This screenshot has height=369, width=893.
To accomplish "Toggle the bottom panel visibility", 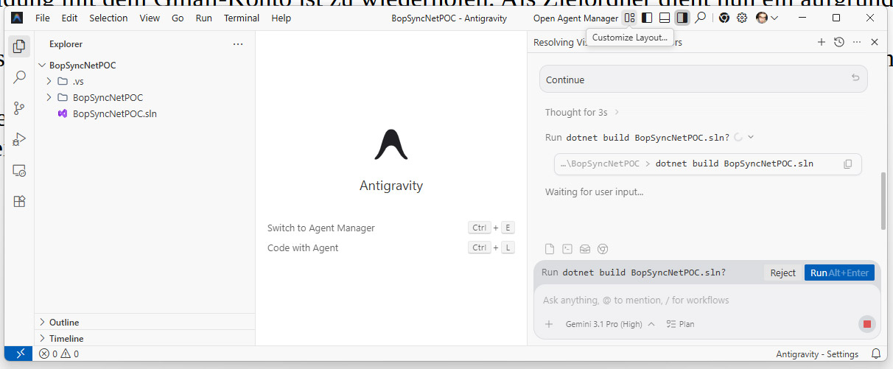I will click(x=665, y=18).
